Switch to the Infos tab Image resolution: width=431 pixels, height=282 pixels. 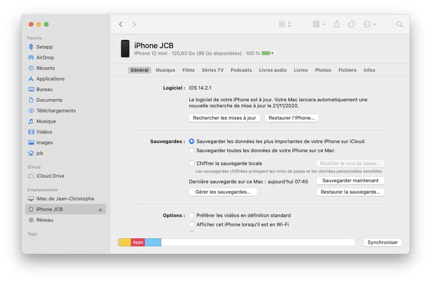tap(370, 70)
